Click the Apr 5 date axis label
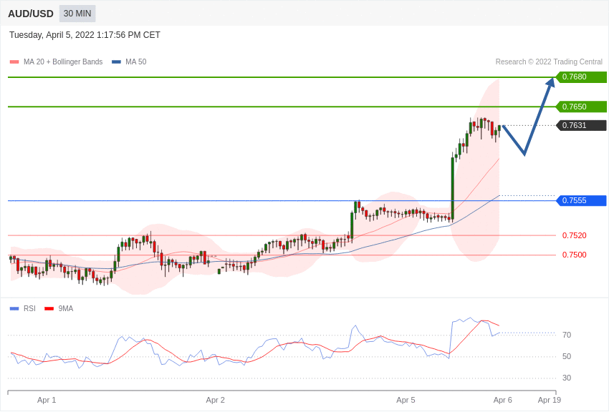The height and width of the screenshot is (412, 609). (x=406, y=400)
